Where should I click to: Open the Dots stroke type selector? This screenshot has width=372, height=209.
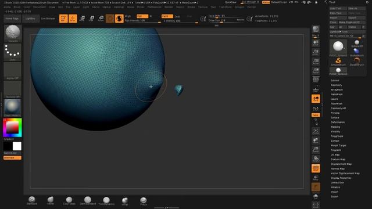pos(13,52)
